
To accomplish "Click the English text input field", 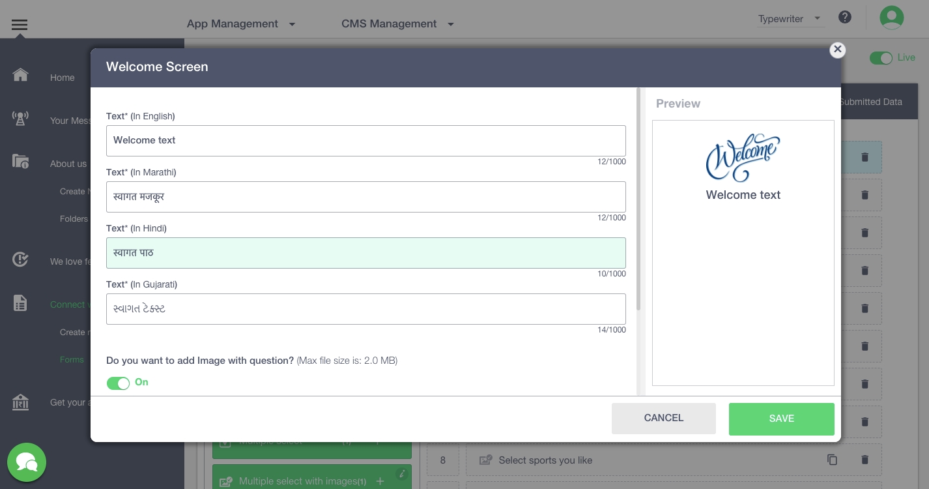I will (x=365, y=141).
